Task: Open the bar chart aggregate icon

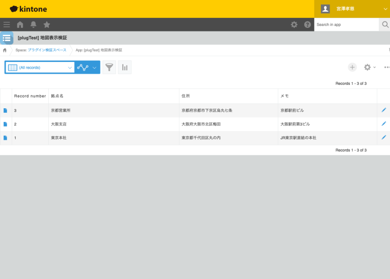Action: 124,68
